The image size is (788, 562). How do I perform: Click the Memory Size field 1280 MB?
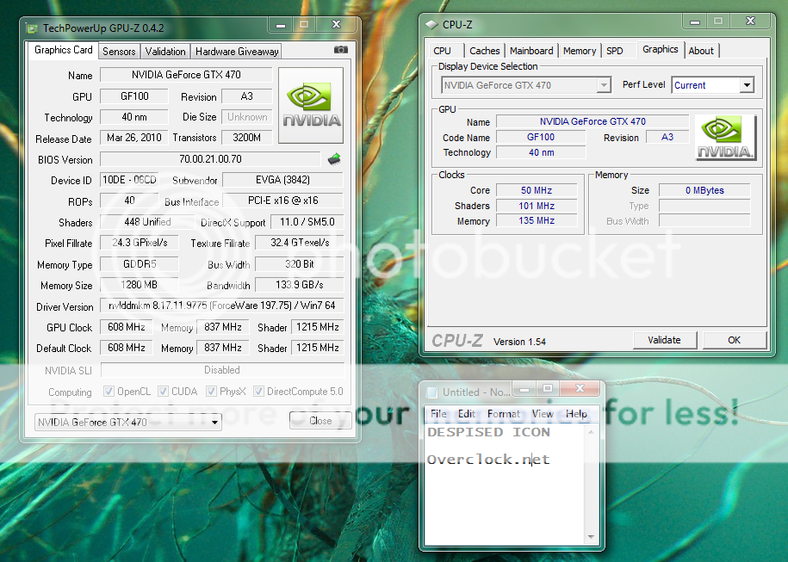pos(140,285)
